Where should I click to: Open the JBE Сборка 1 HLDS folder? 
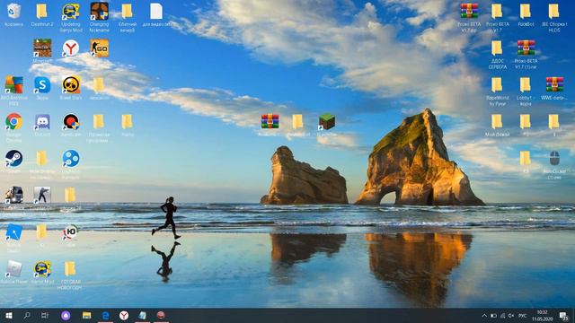point(553,11)
